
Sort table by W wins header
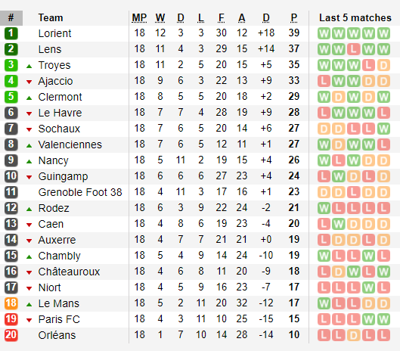[160, 18]
